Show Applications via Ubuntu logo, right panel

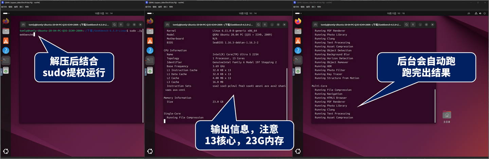[x=298, y=151]
